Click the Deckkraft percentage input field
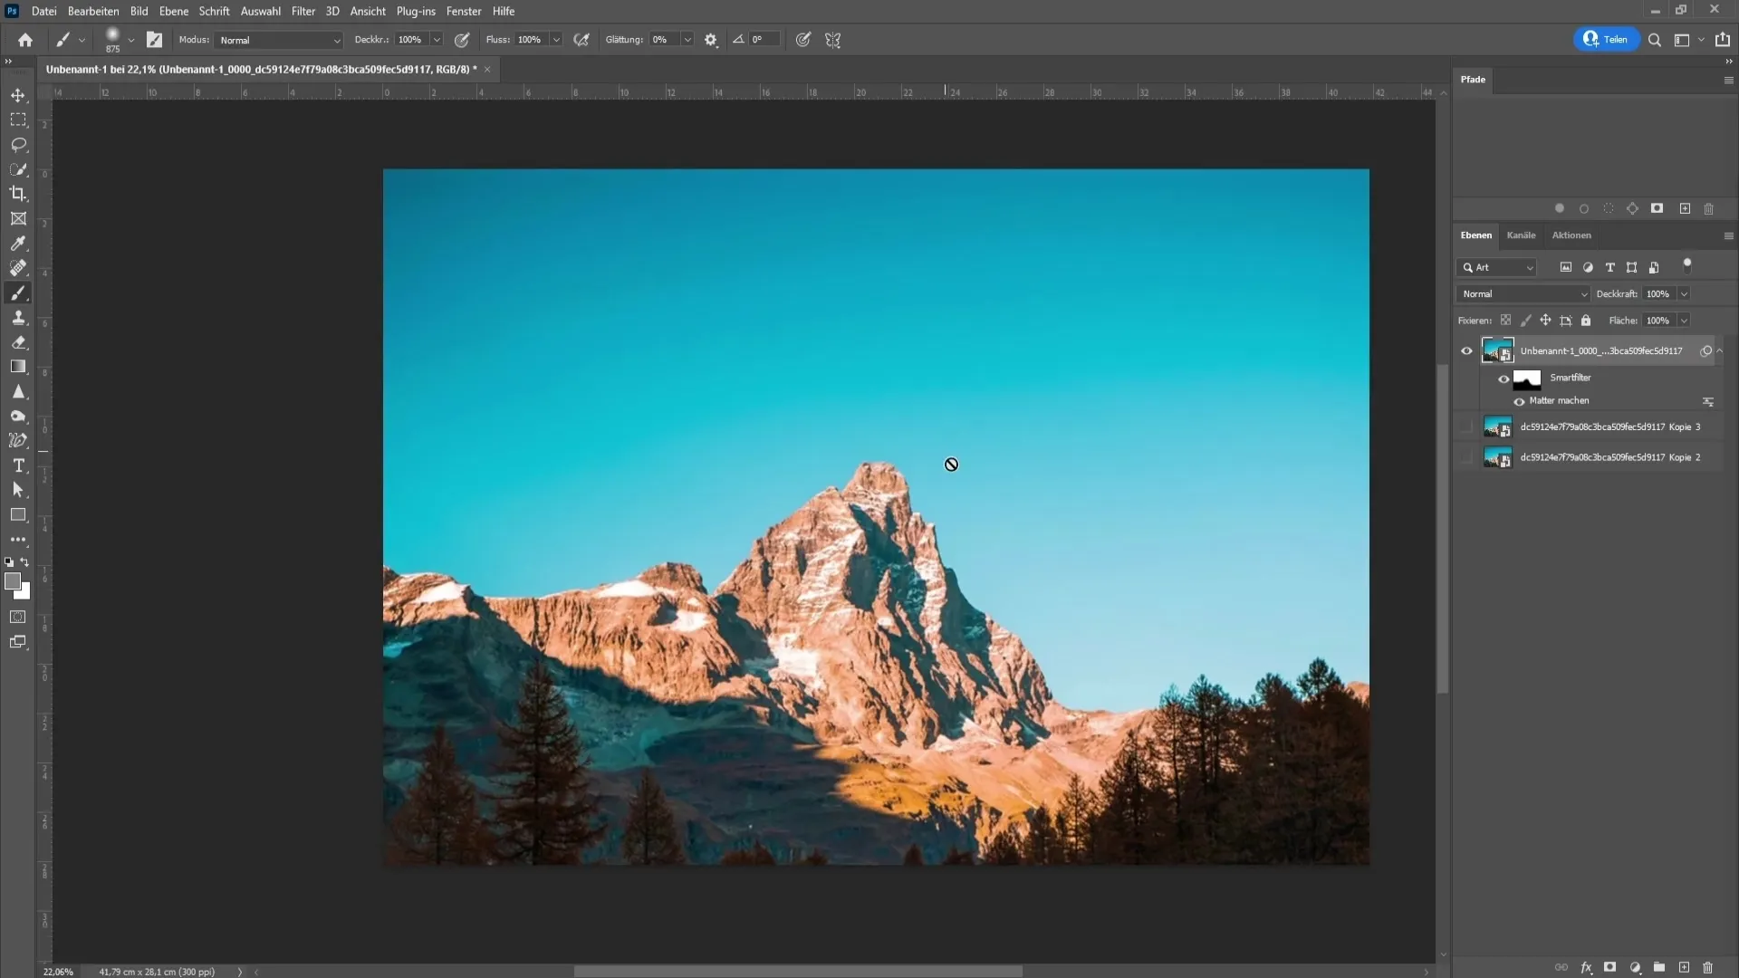This screenshot has height=978, width=1739. coord(1659,293)
